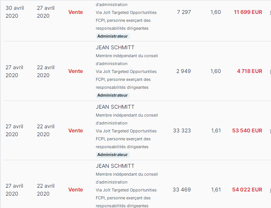Screen dimensions: 271x208
Task: Click Vente label for the 11 699 EUR transaction
Action: tap(76, 12)
